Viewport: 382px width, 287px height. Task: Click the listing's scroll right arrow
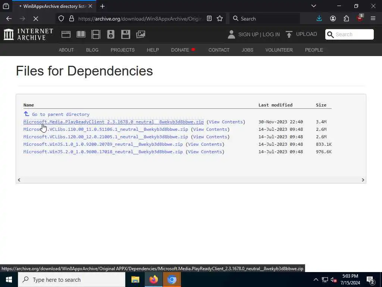point(363,180)
